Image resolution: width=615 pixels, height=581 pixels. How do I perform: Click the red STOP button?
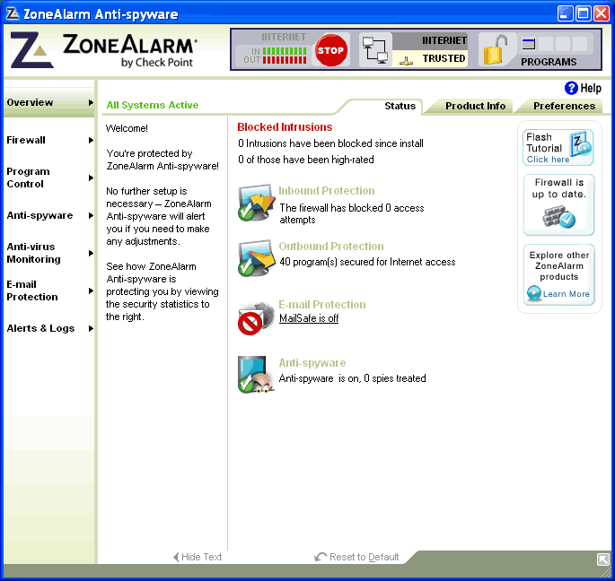tap(331, 50)
